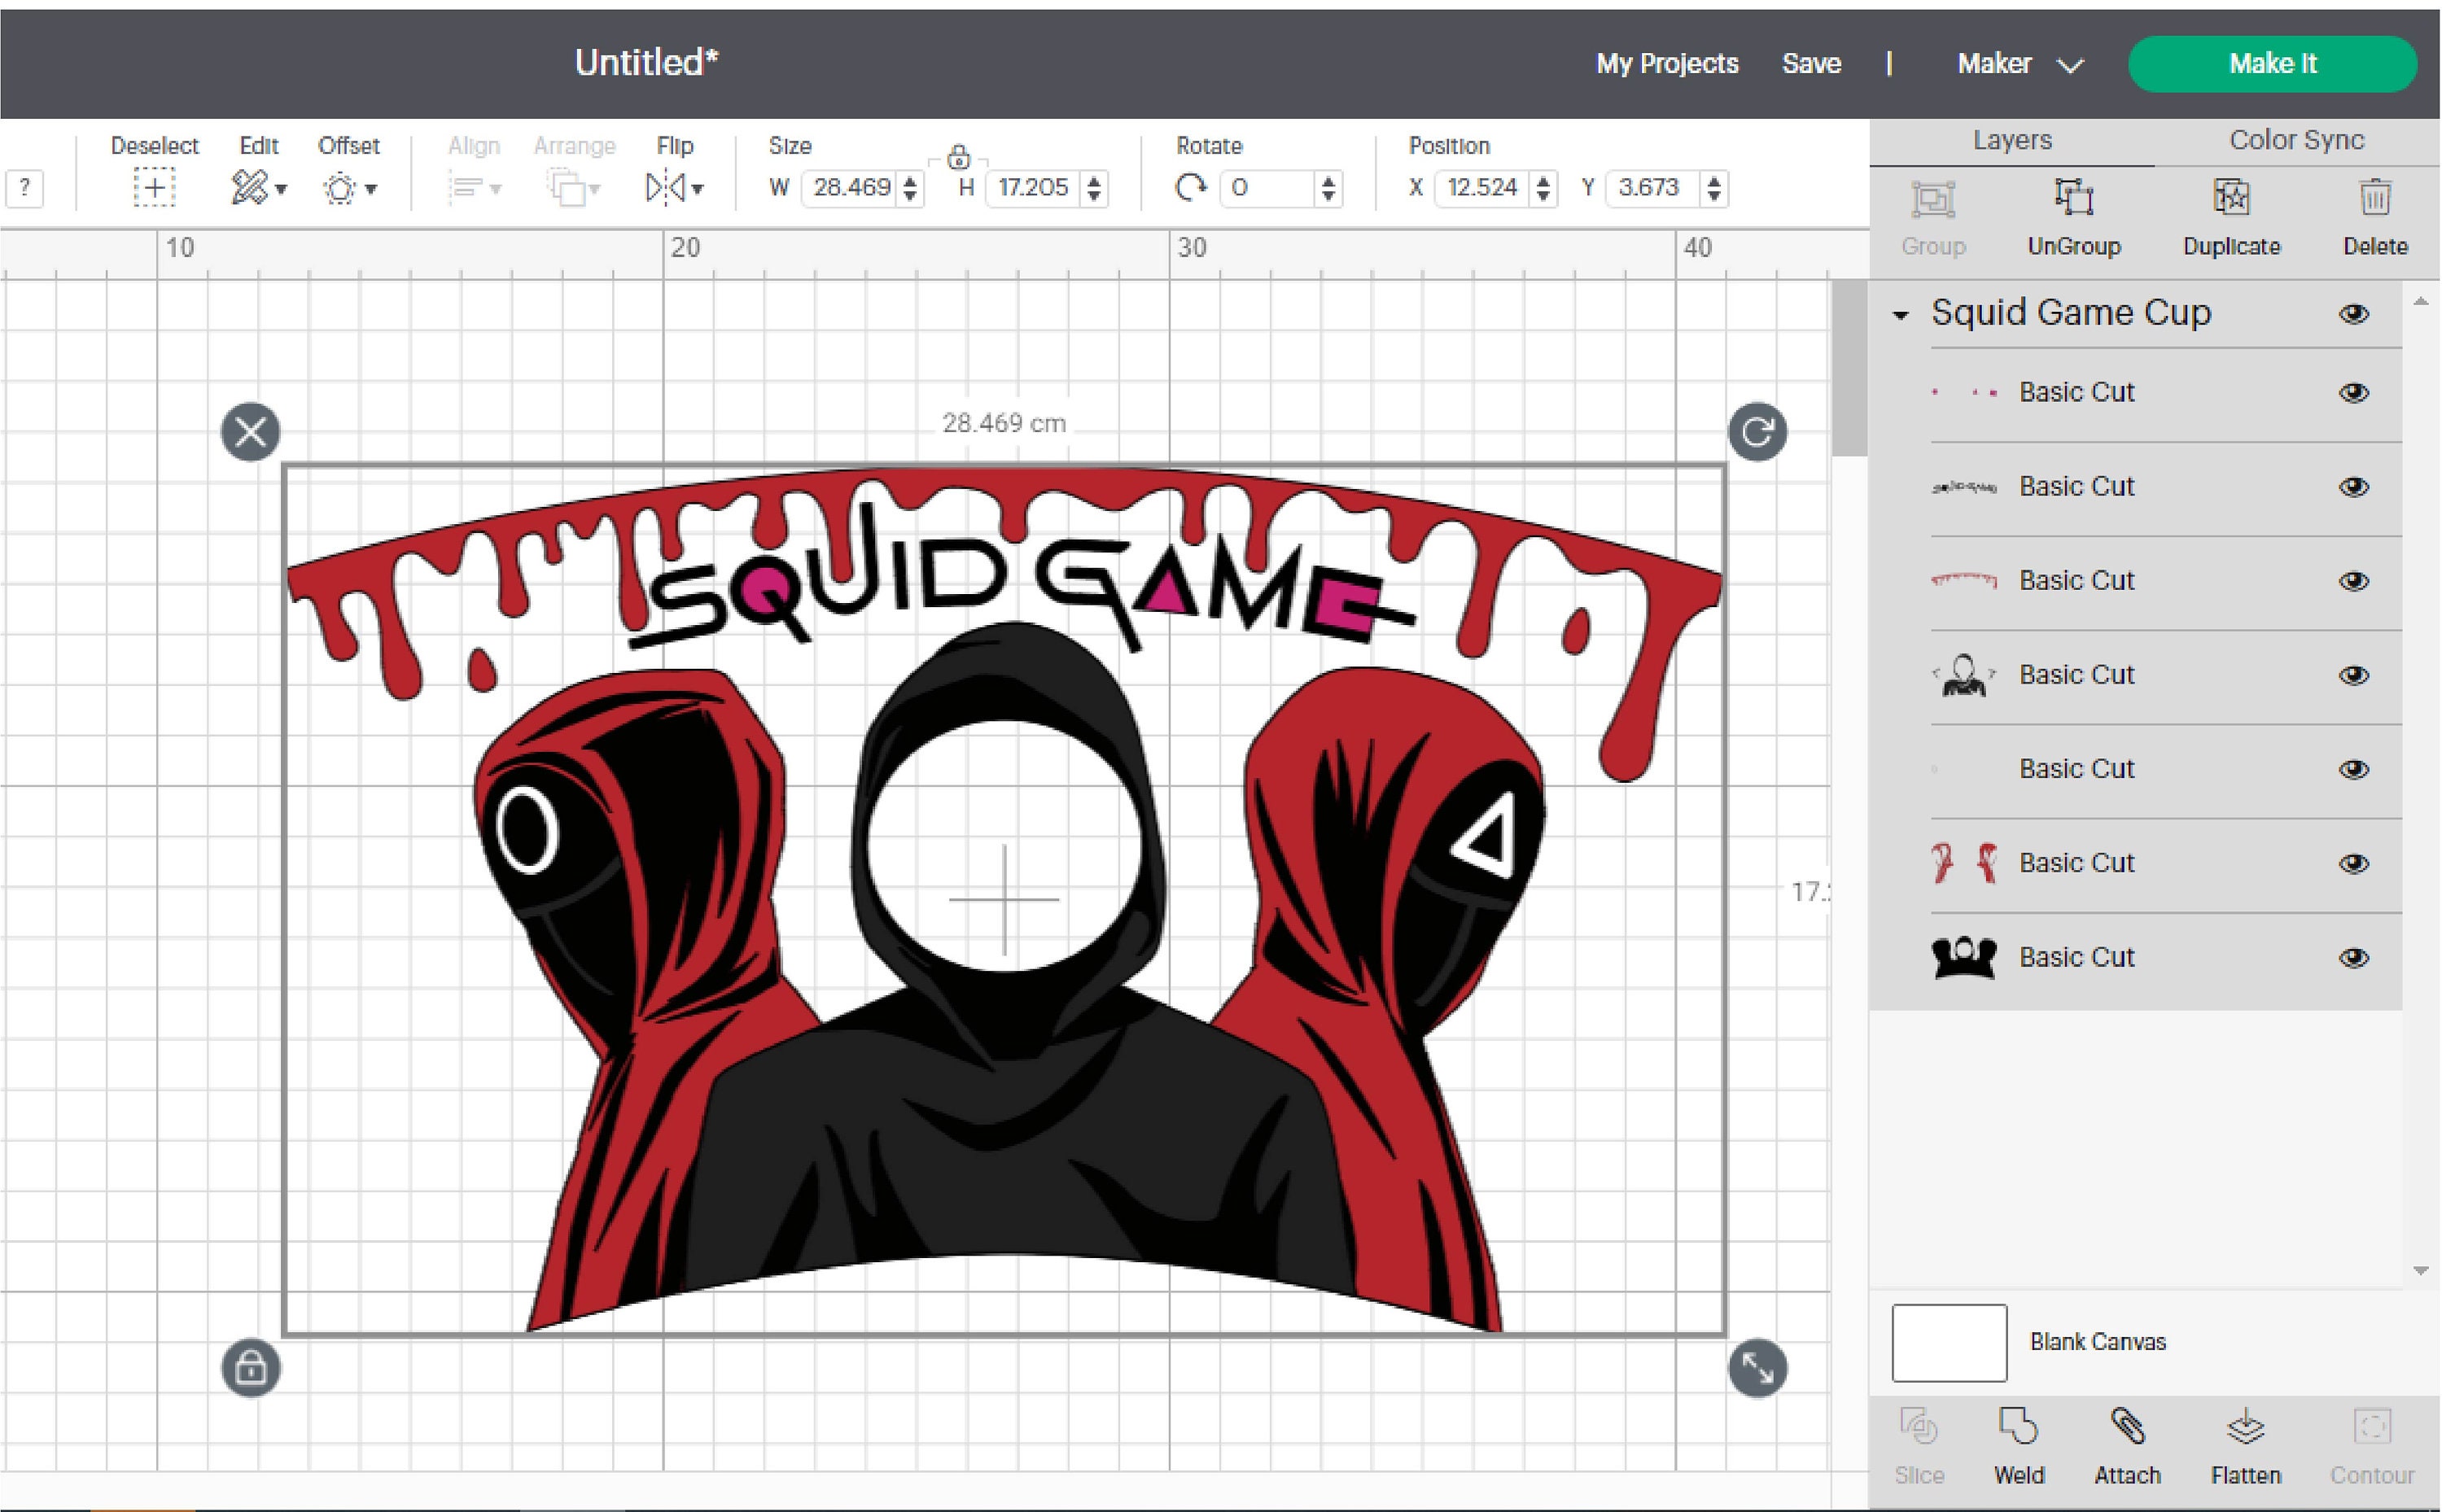Duplicate the selected layer group

(2231, 217)
